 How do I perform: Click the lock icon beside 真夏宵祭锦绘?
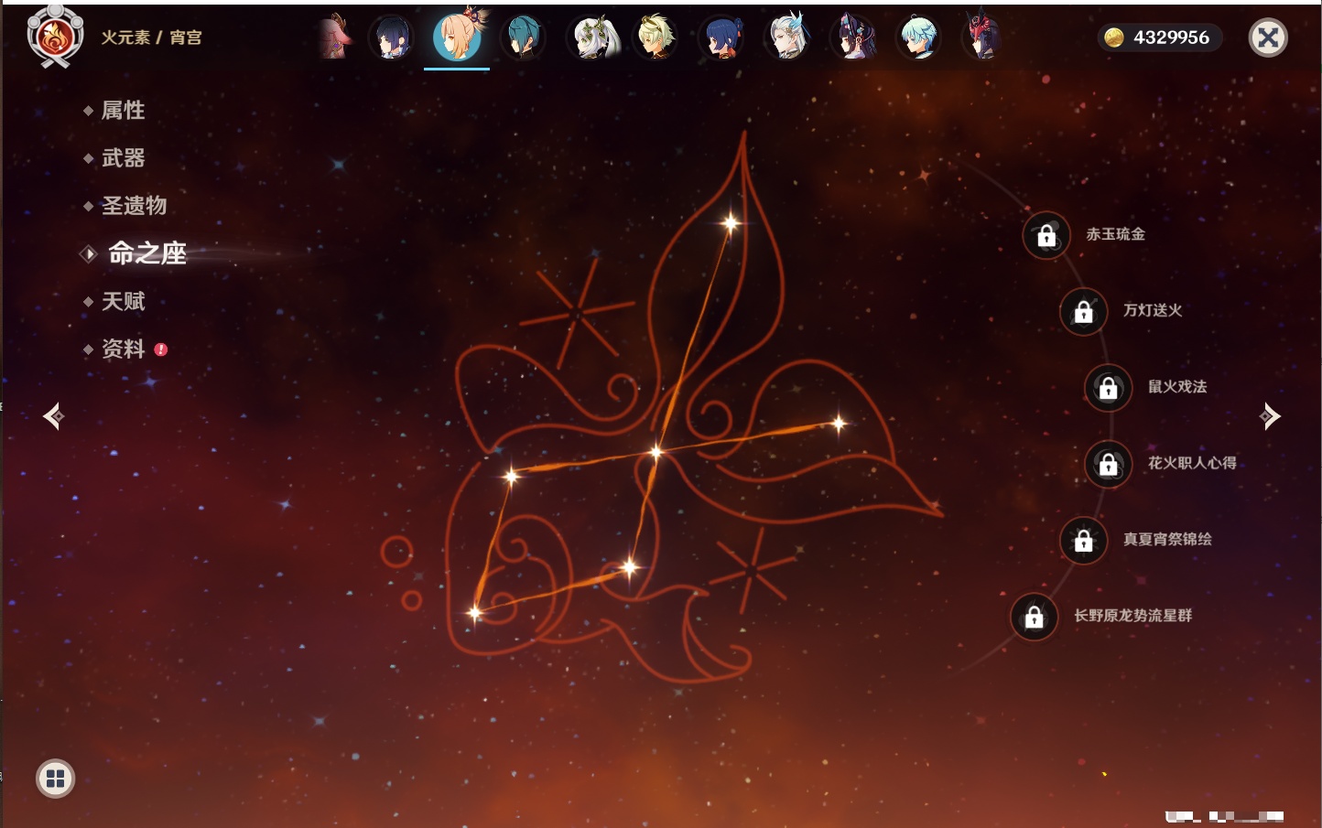tap(1084, 541)
